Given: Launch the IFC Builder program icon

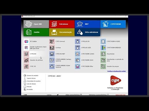Looking at the screenshot, I should click(x=26, y=41).
